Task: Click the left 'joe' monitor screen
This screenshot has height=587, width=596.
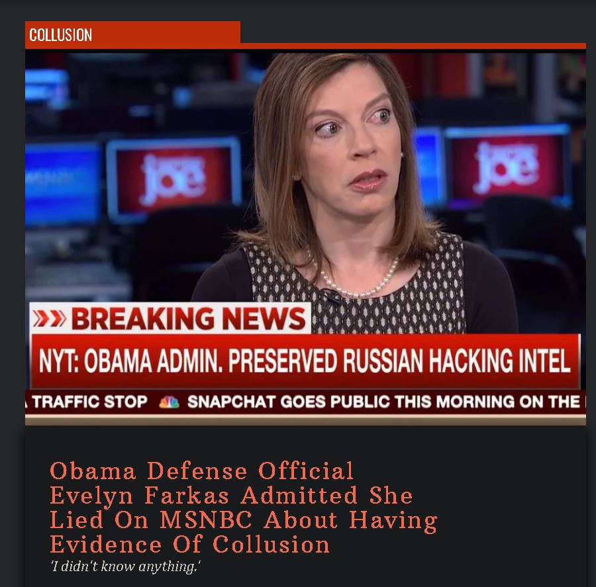Action: click(174, 179)
